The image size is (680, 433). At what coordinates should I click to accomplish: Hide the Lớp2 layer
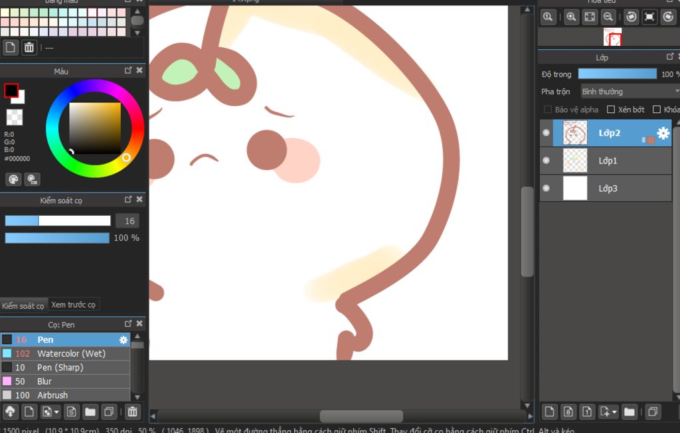(x=547, y=133)
